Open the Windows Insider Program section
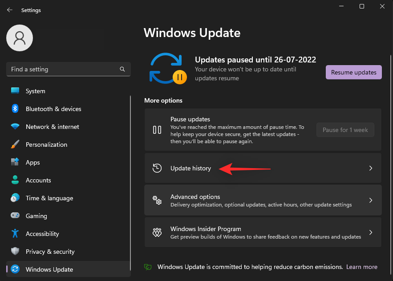The width and height of the screenshot is (393, 281). tap(263, 232)
